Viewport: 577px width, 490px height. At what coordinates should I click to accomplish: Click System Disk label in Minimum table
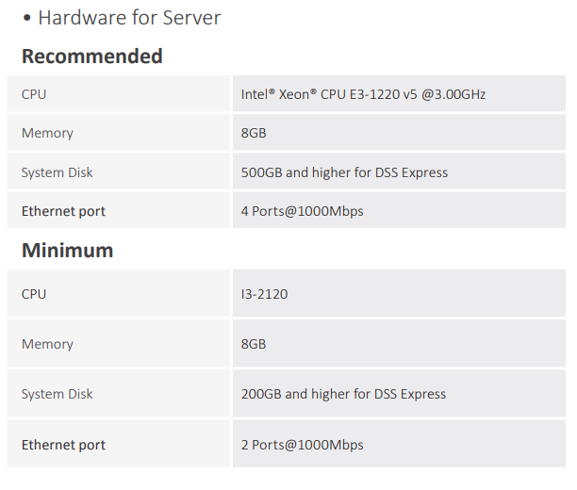pos(58,394)
